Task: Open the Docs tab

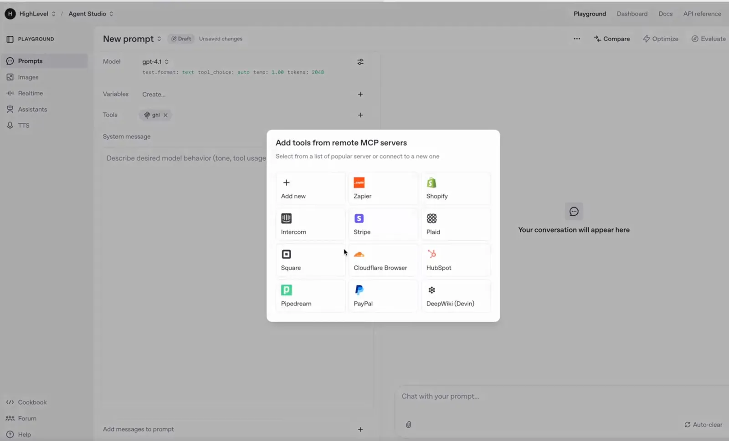Action: 665,14
